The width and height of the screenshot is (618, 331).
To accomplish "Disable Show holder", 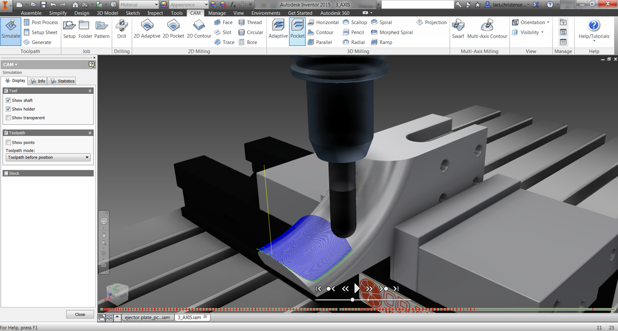I will (8, 109).
